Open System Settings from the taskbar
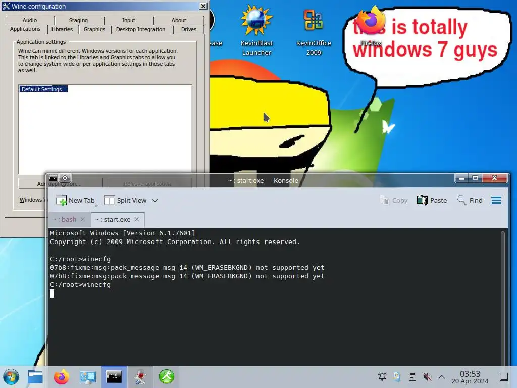The width and height of the screenshot is (517, 388). coord(88,377)
